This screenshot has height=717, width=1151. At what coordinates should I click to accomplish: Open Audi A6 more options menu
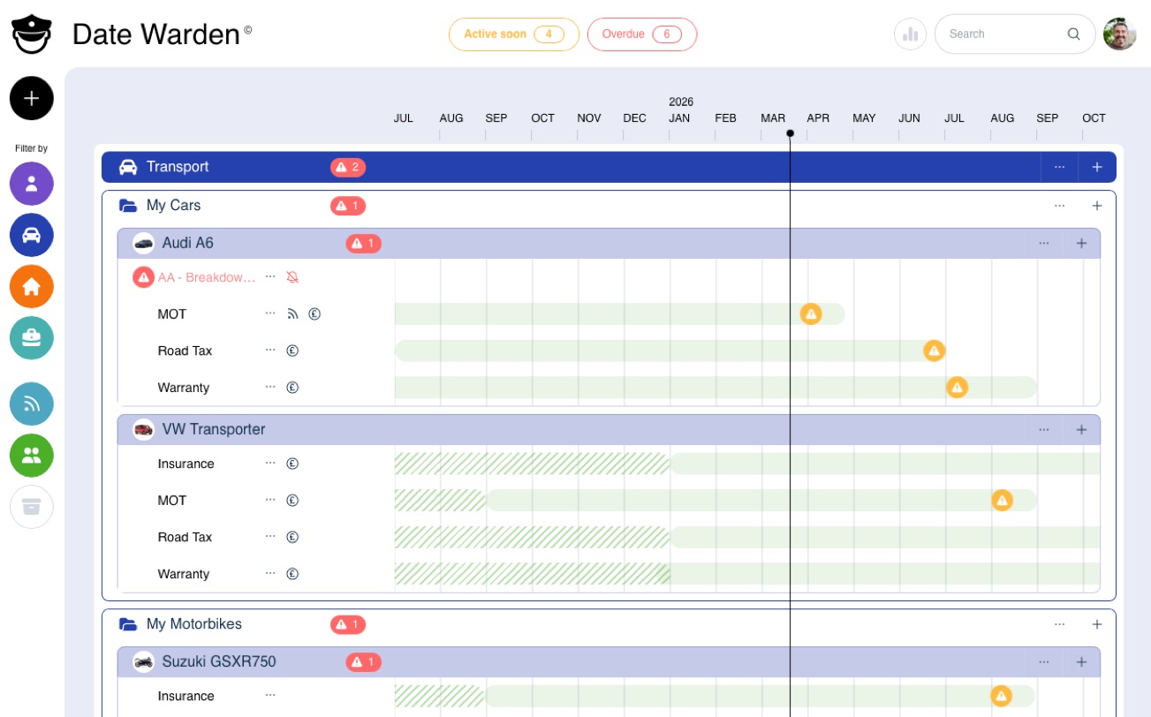click(1044, 243)
